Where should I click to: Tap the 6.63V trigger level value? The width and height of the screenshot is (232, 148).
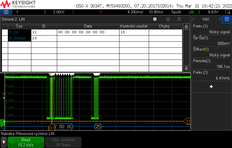213,12
